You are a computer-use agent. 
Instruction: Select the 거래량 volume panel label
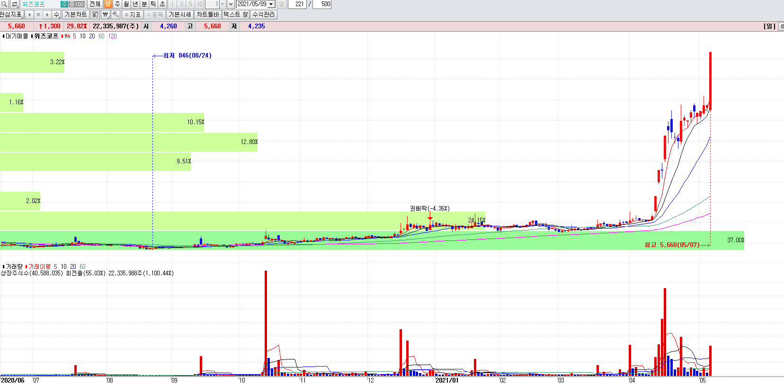coord(13,266)
